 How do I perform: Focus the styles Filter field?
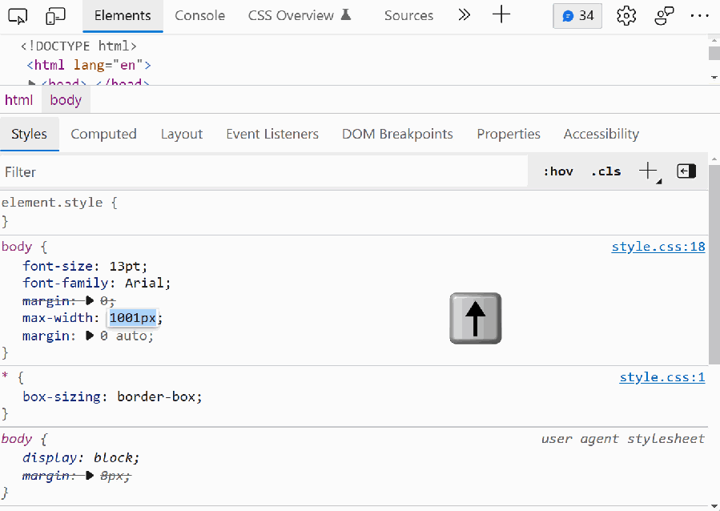pos(263,171)
